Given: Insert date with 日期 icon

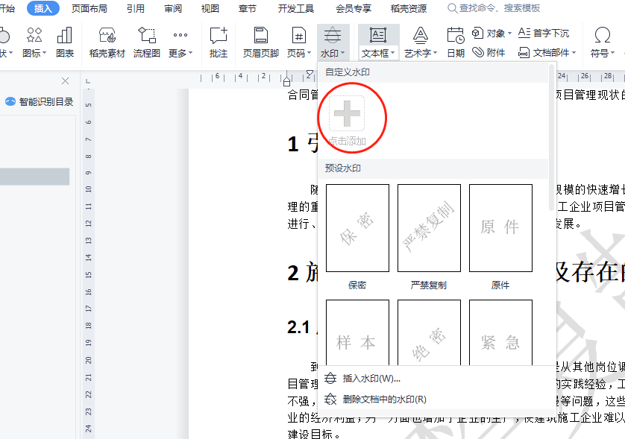Looking at the screenshot, I should click(x=456, y=42).
